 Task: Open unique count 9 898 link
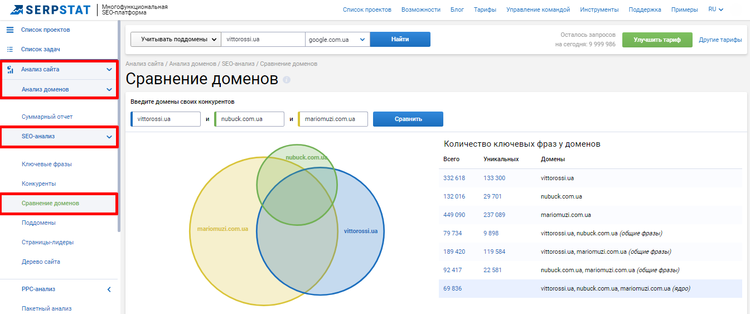pyautogui.click(x=491, y=233)
